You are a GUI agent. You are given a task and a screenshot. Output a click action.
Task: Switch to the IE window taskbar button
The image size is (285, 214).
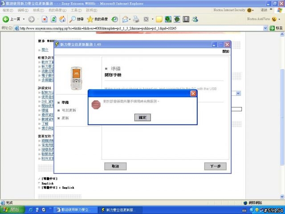tap(75, 210)
